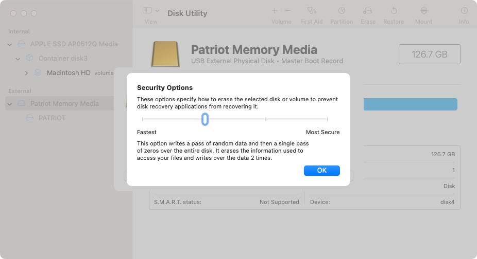Open the Info toolbar button
The image size is (477, 259).
[464, 10]
